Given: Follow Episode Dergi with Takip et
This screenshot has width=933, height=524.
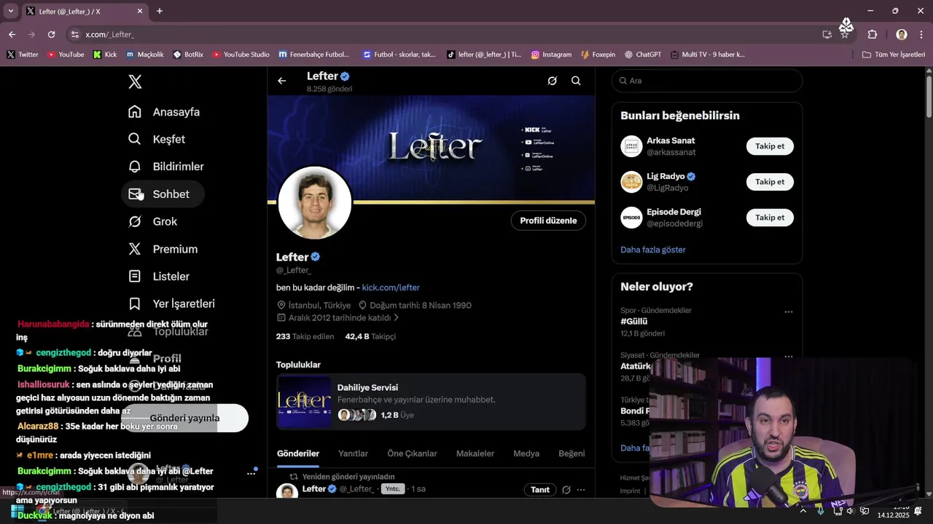Looking at the screenshot, I should click(770, 218).
